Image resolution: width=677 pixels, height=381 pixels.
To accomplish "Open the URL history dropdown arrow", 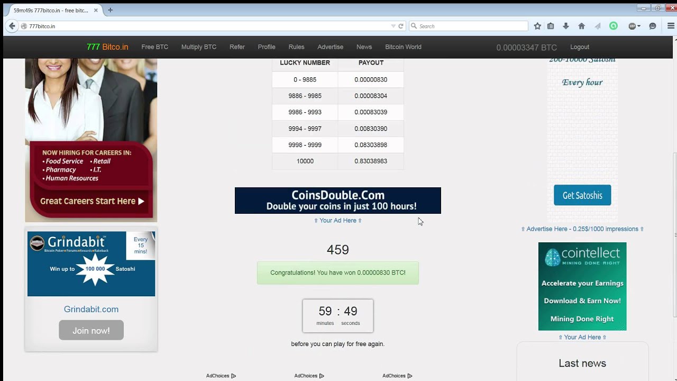I will coord(393,26).
